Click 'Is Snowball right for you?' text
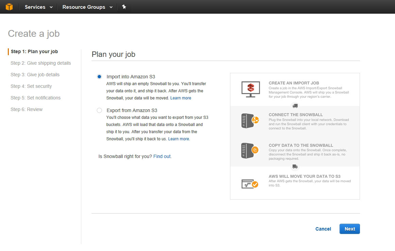Screen dimensions: 395x251 (125, 156)
